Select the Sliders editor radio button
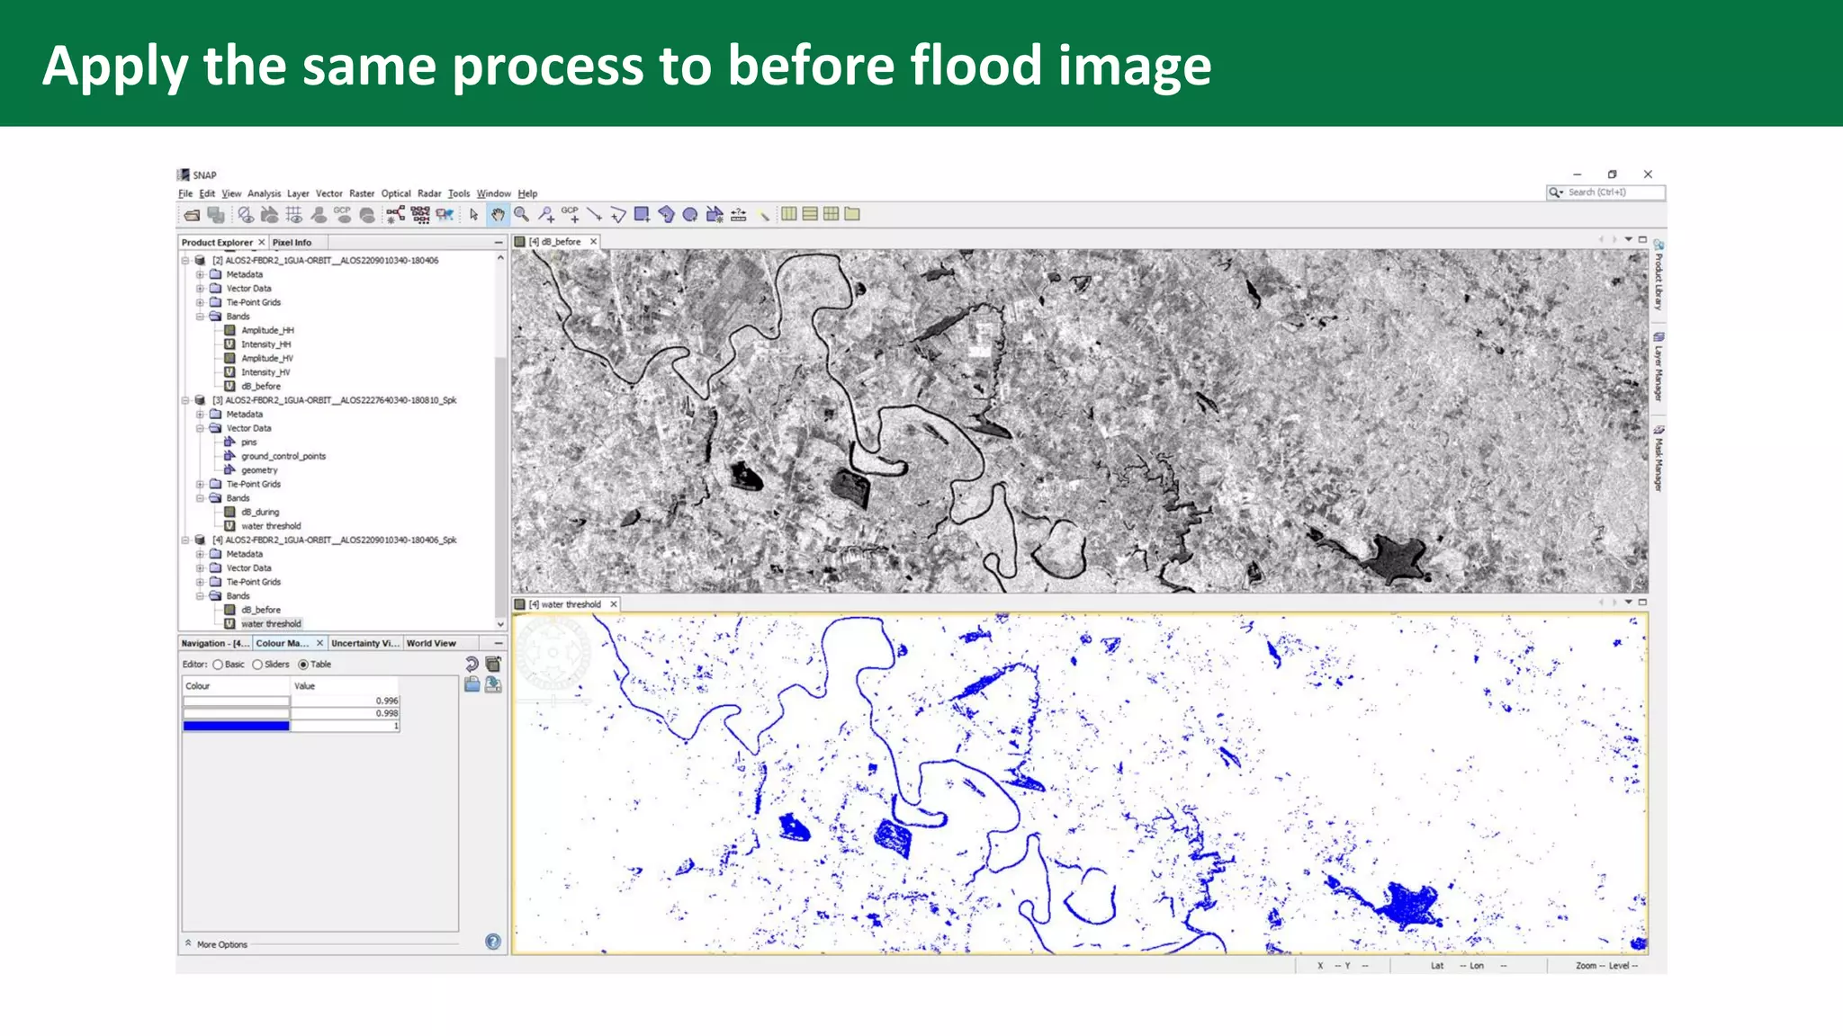The width and height of the screenshot is (1843, 1036). click(x=257, y=665)
